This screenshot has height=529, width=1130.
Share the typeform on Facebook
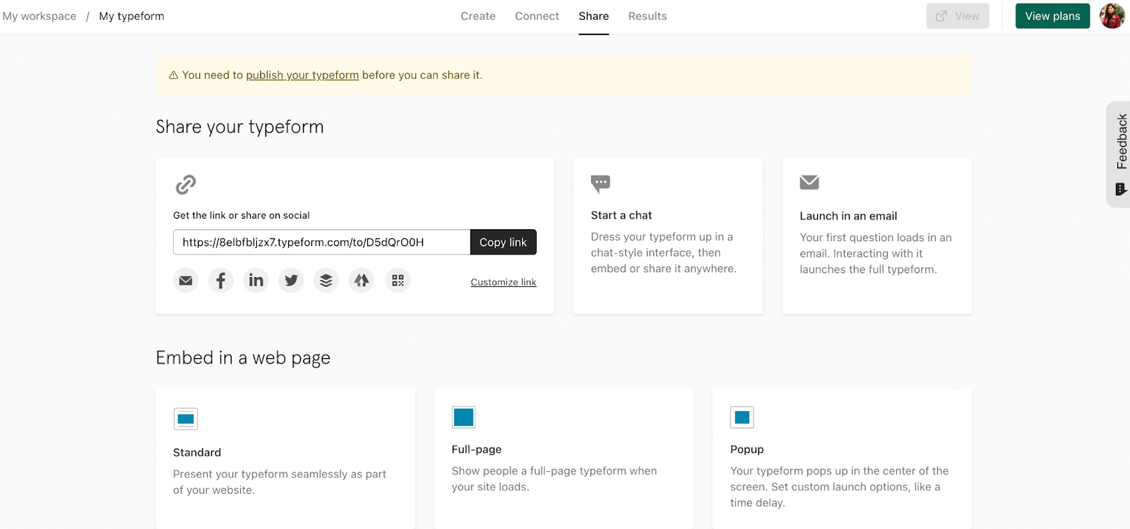click(x=221, y=281)
